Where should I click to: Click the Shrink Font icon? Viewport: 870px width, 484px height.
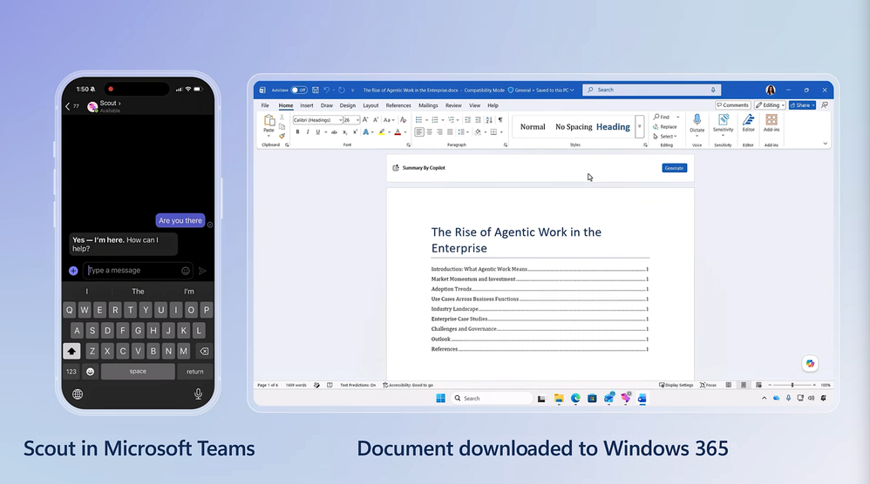pyautogui.click(x=376, y=119)
